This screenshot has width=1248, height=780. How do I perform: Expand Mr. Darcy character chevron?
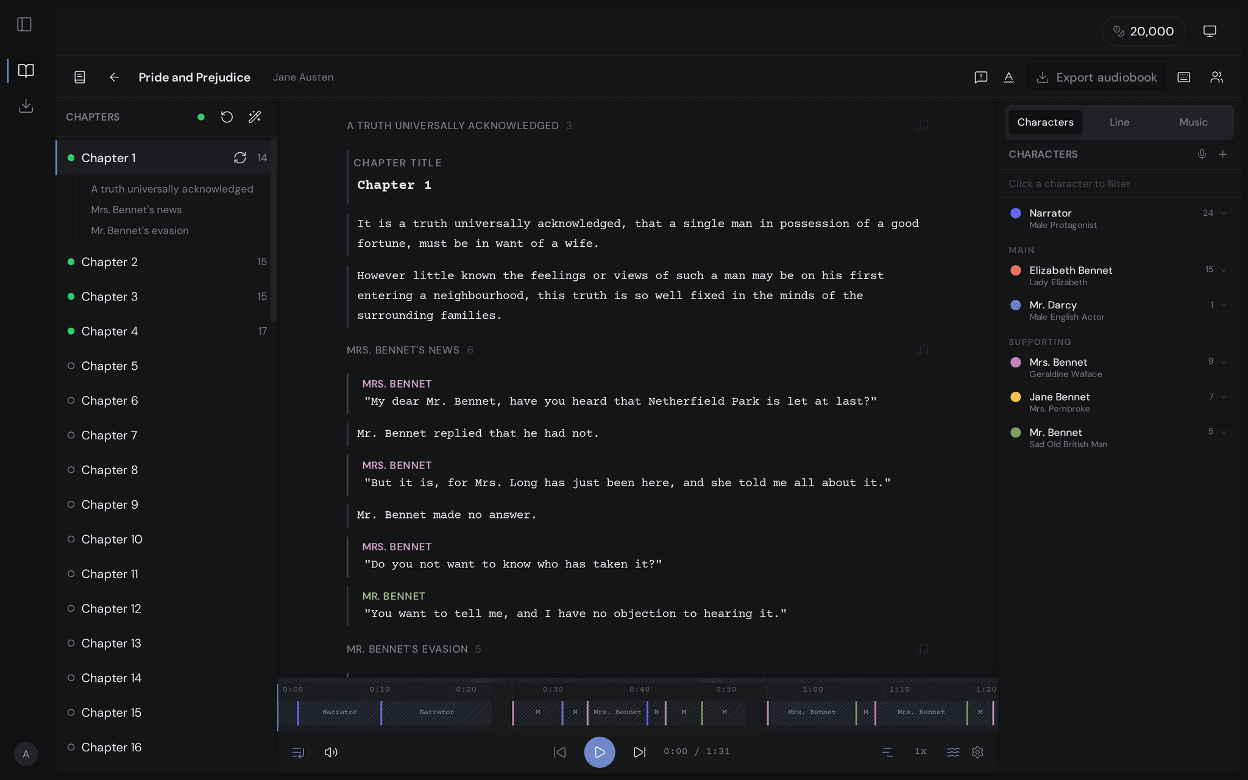(1224, 305)
